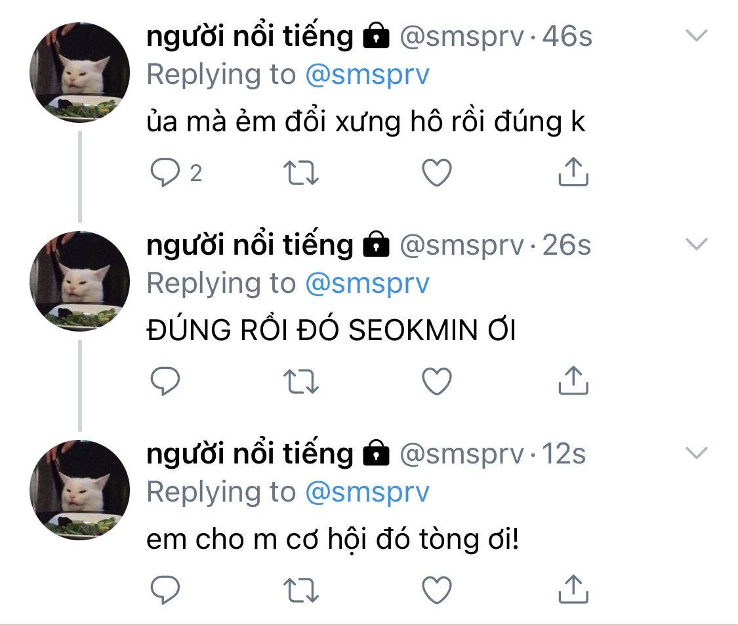Tap the cat avatar on the 26s tweet
The height and width of the screenshot is (625, 738).
coord(80,281)
